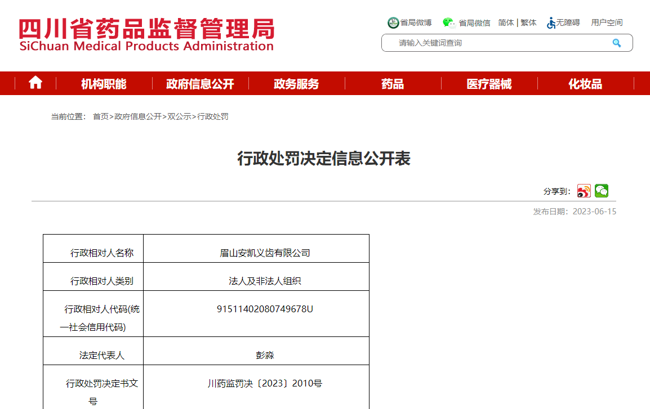Click the 行政相对人名称 row label
Viewport: 650px width, 409px height.
click(102, 253)
